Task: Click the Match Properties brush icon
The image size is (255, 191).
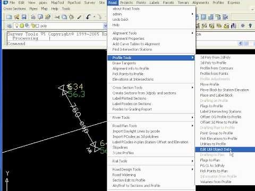Action: [x=79, y=17]
